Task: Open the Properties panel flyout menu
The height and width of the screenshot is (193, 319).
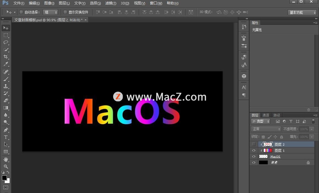Action: [x=315, y=23]
